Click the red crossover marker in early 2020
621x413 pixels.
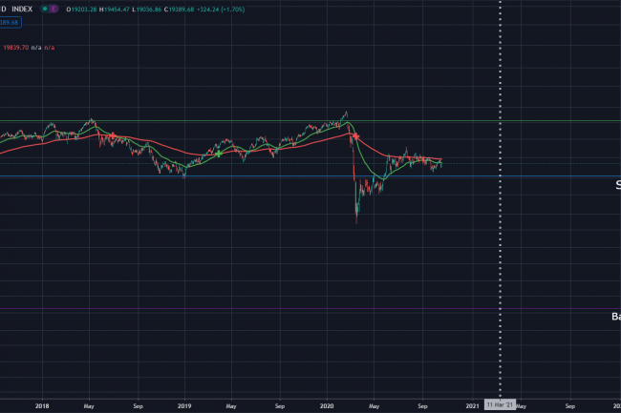pos(352,137)
